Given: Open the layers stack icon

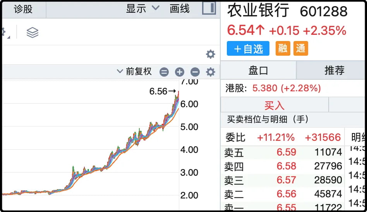Looking at the screenshot, I should [32, 32].
